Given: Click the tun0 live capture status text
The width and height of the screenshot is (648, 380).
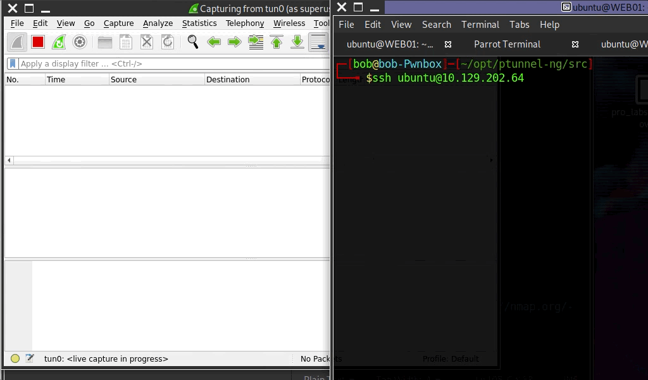Looking at the screenshot, I should (106, 359).
